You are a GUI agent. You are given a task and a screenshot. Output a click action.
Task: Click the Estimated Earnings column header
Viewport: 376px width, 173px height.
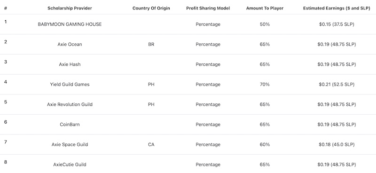337,8
